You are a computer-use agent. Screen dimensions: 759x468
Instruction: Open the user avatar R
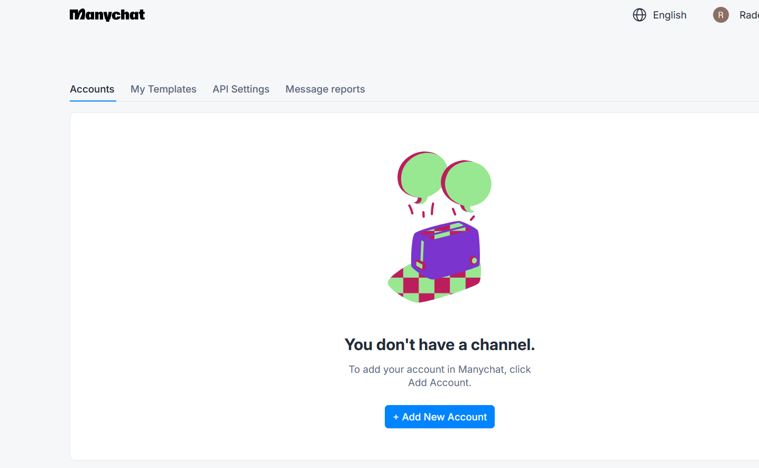pos(721,15)
